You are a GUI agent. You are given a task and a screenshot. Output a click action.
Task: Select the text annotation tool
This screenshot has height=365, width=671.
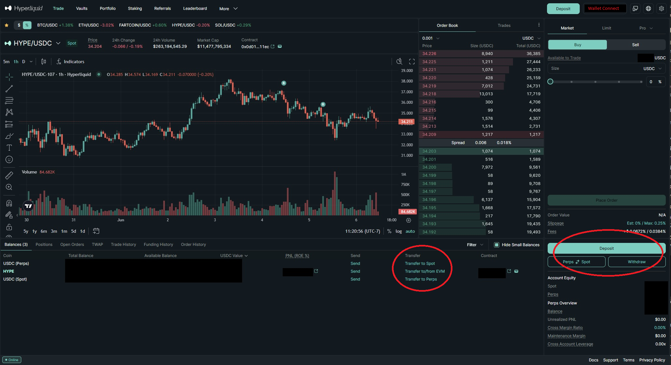coord(9,148)
